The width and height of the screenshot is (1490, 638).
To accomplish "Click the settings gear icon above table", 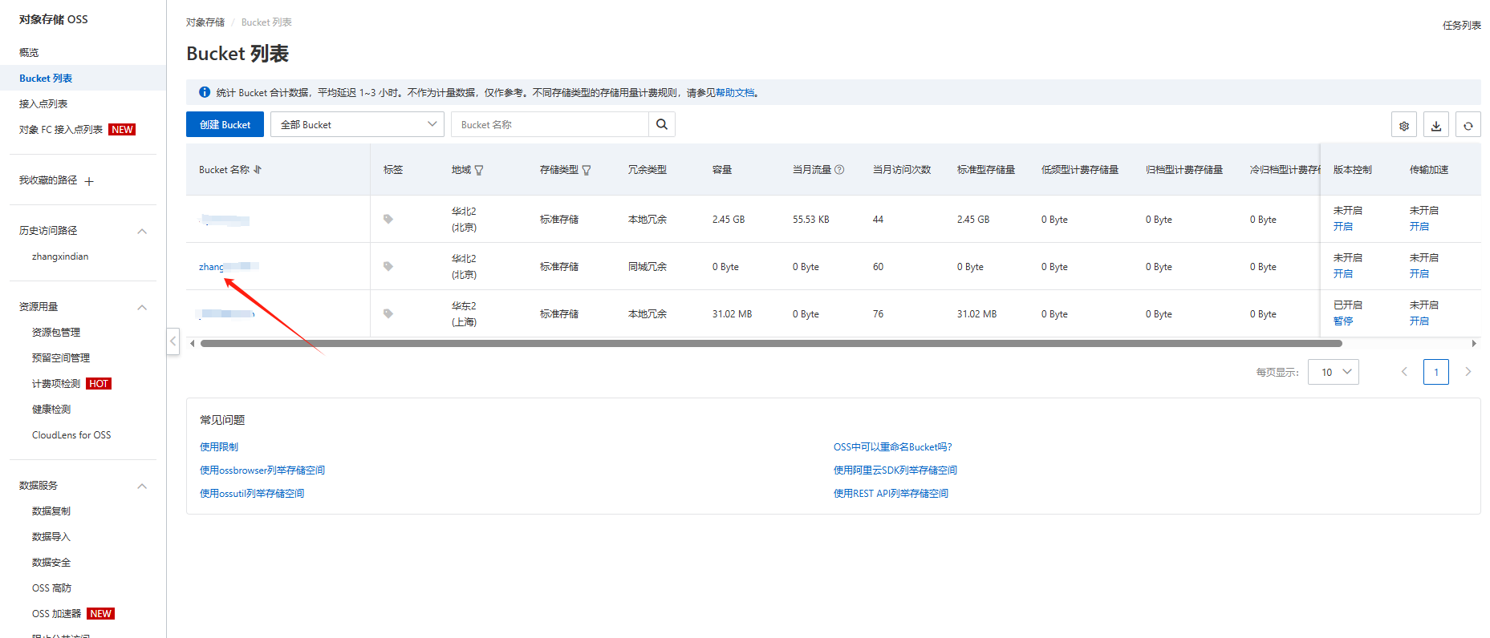I will 1403,125.
